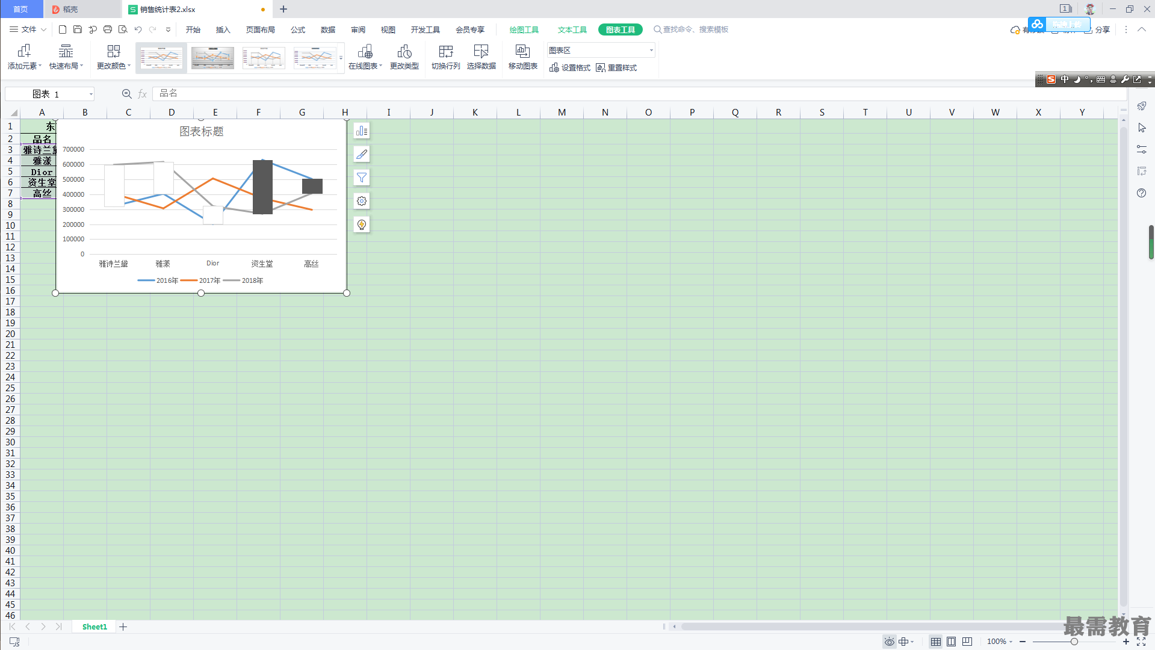Expand the quick-access toolbar customize dropdown arrow

168,29
